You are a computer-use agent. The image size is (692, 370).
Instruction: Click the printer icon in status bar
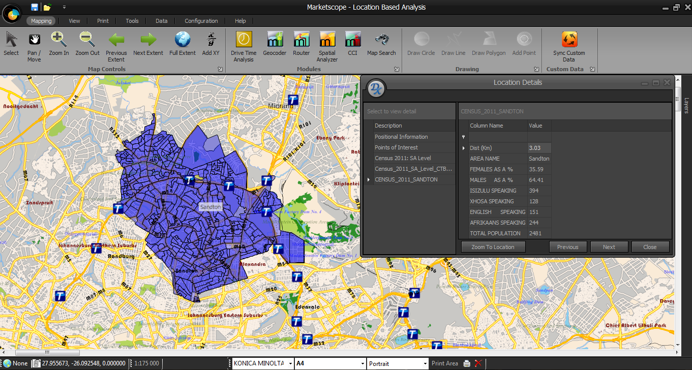point(467,363)
